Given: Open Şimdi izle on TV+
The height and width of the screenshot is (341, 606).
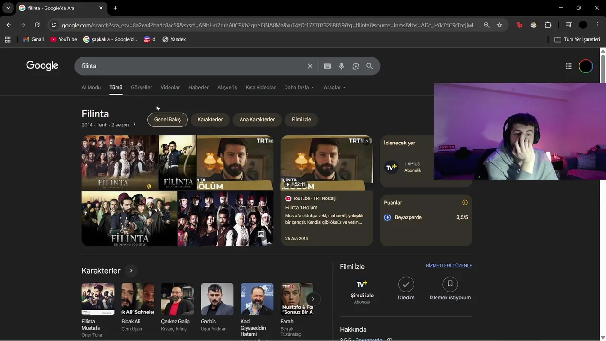Looking at the screenshot, I should click(362, 291).
